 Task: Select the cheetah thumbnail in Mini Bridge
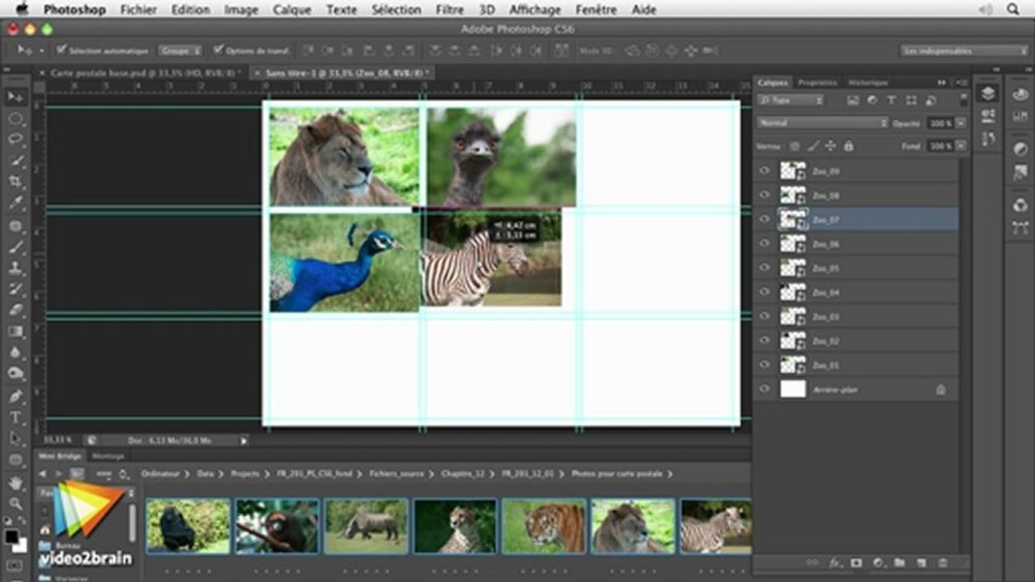[x=456, y=526]
